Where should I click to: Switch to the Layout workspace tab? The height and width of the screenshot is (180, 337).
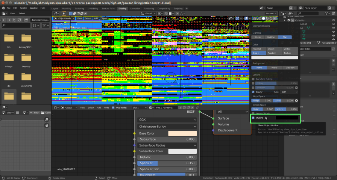pyautogui.click(x=55, y=9)
